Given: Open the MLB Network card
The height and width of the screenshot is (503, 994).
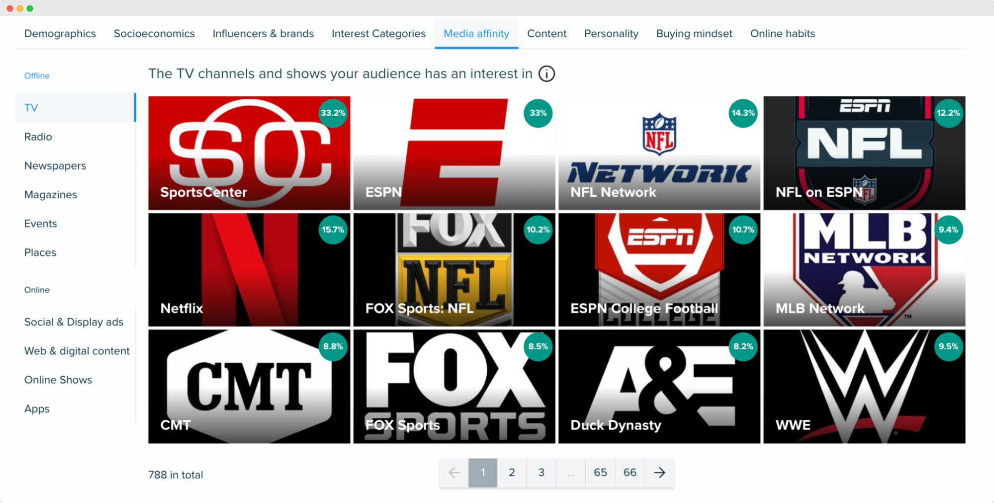Looking at the screenshot, I should click(x=864, y=270).
